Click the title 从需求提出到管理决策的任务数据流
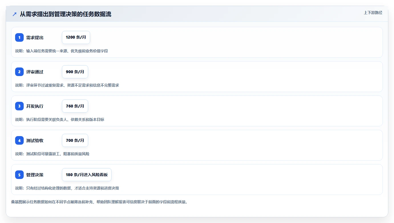Viewport: 394px width, 223px height. click(66, 14)
